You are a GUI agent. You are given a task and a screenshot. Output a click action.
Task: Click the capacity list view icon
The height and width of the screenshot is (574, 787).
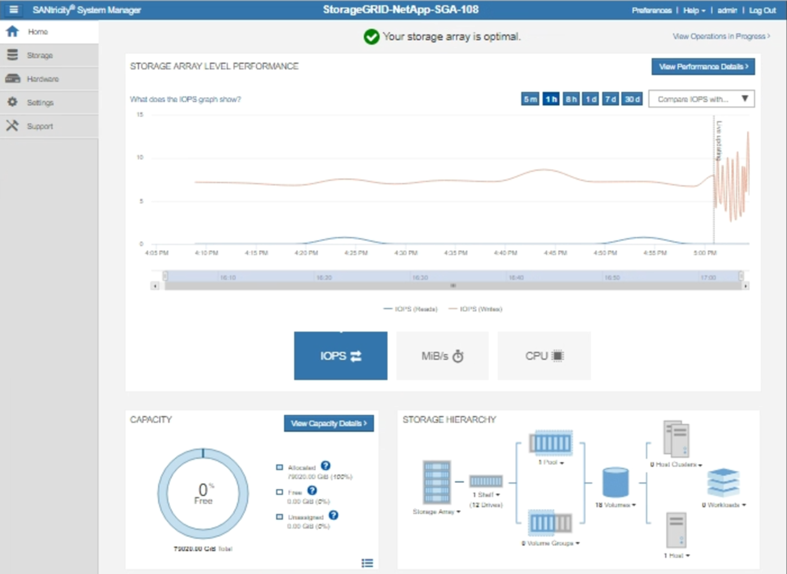(367, 563)
